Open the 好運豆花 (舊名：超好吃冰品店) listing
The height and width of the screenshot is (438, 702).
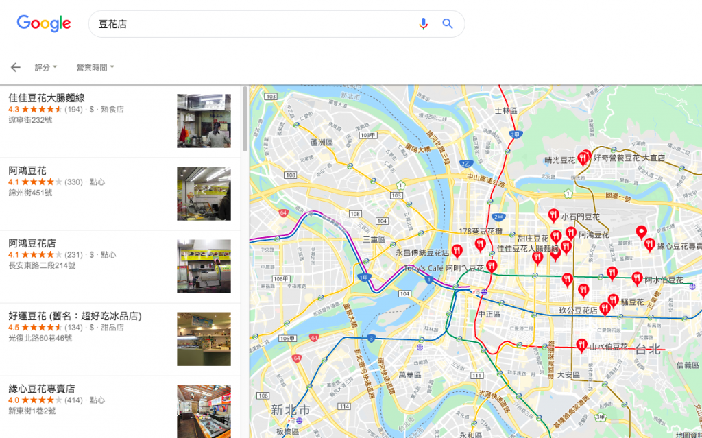[x=75, y=316]
